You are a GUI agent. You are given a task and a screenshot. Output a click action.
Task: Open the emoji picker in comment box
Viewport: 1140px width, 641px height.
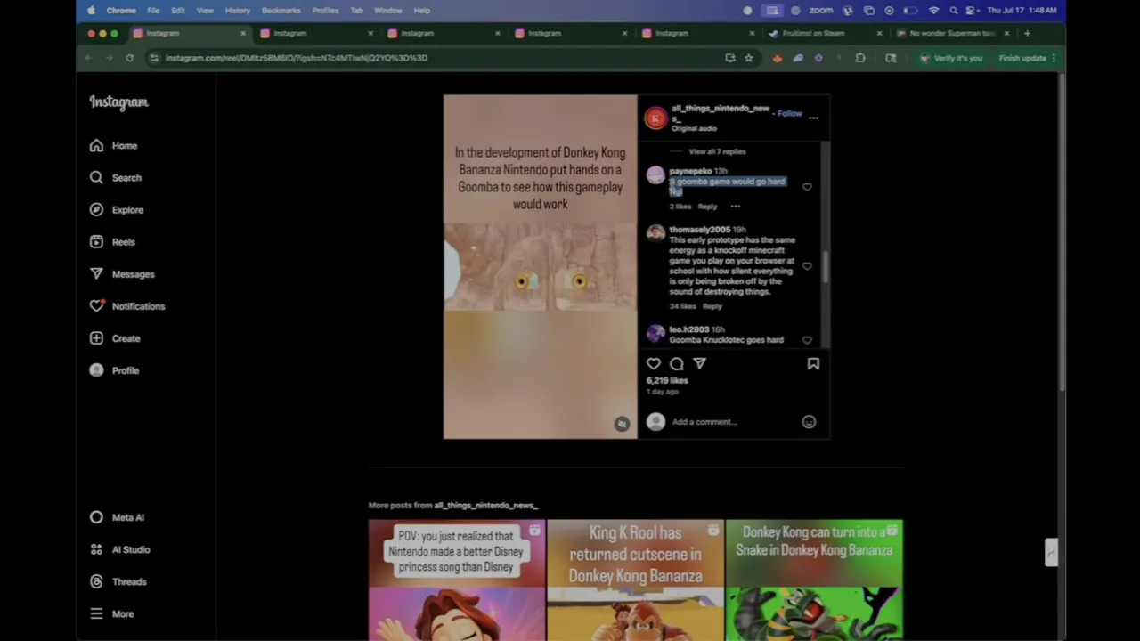pyautogui.click(x=809, y=422)
